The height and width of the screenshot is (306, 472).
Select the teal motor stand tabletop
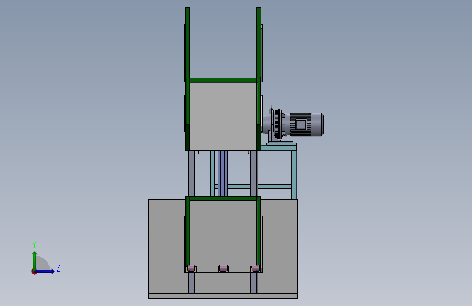point(278,148)
